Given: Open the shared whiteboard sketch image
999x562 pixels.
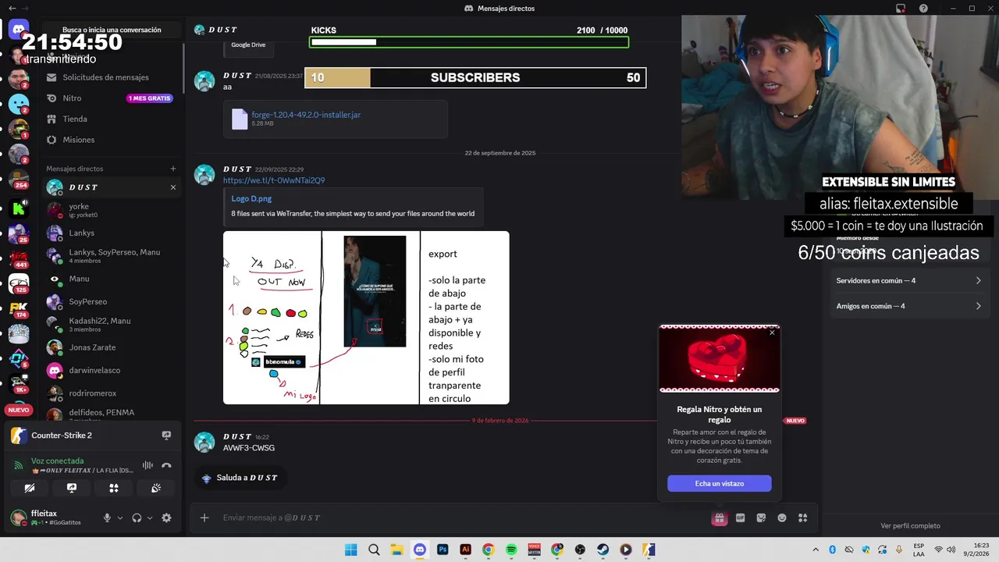Looking at the screenshot, I should click(366, 318).
